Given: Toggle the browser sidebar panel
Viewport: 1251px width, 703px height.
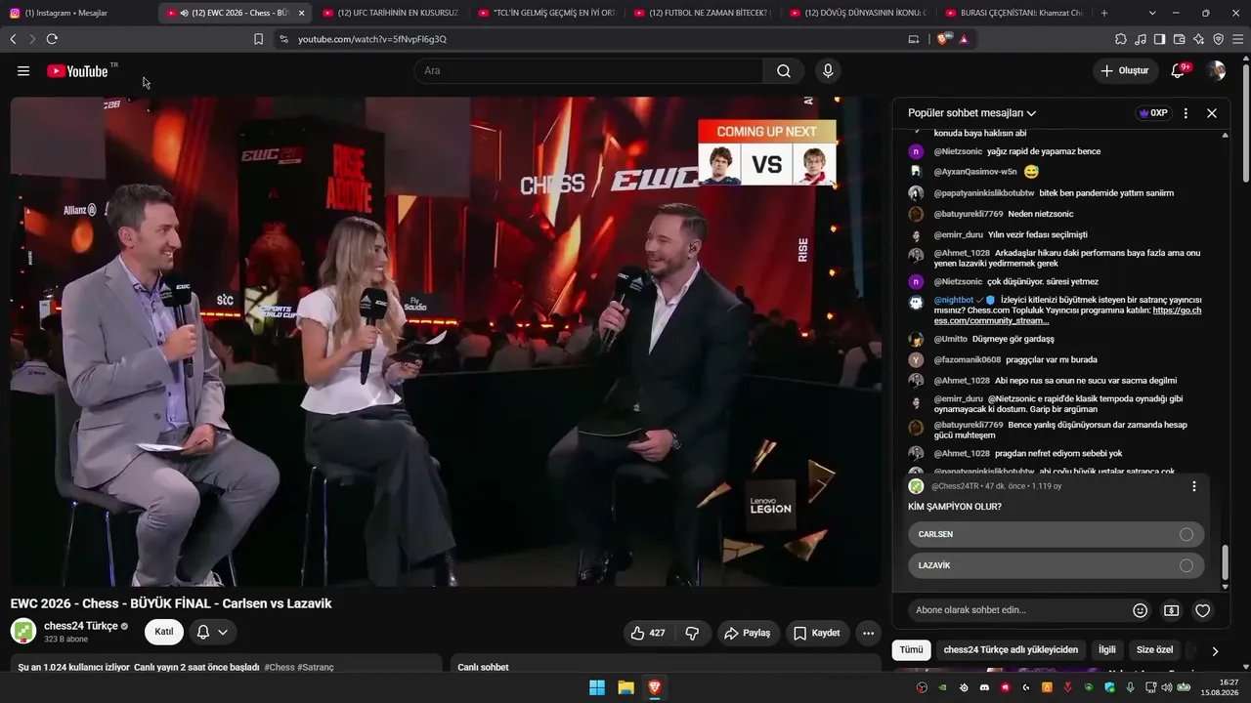Looking at the screenshot, I should click(1159, 39).
